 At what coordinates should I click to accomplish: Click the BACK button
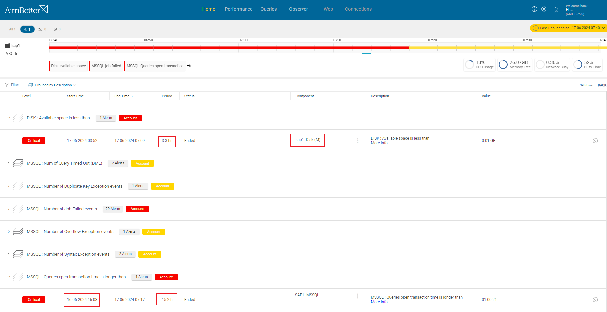click(x=602, y=85)
